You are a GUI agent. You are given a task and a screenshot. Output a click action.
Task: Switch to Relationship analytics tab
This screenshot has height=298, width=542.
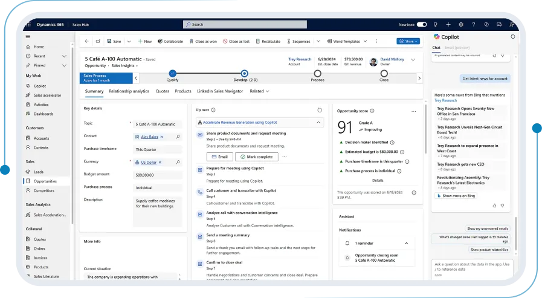click(x=129, y=91)
